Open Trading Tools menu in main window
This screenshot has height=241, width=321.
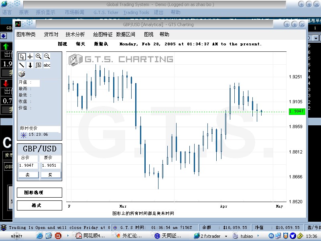(x=136, y=12)
